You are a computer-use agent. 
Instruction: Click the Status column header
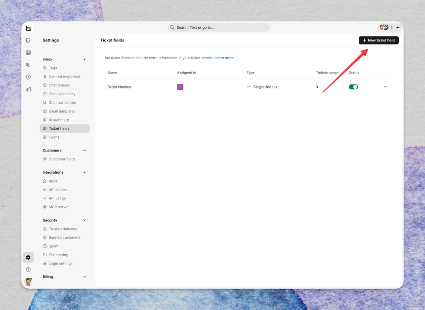[354, 73]
